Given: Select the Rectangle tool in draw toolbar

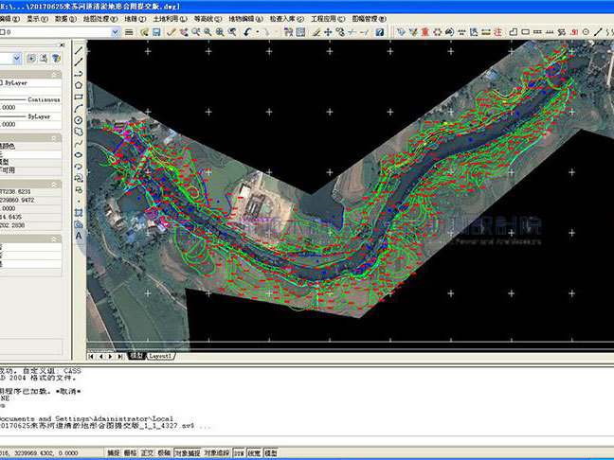Looking at the screenshot, I should (79, 97).
